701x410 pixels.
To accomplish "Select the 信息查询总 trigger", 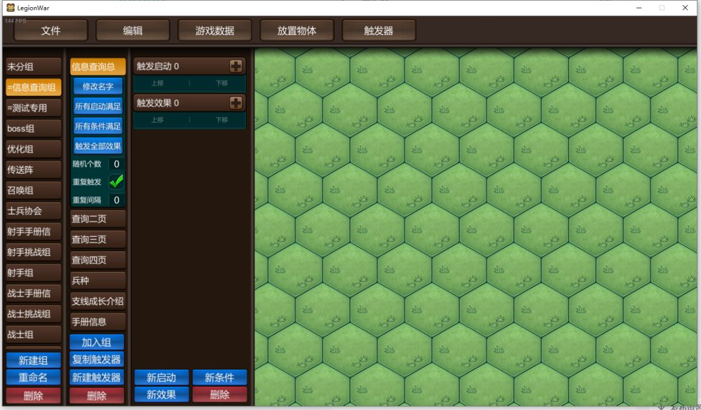I will tap(98, 67).
